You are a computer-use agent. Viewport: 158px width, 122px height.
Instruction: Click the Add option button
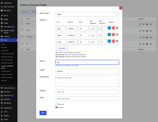pyautogui.click(x=62, y=48)
